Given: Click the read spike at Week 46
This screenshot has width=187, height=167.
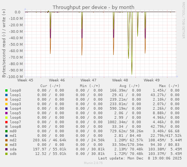Looking at the screenshot, I should (50, 33).
